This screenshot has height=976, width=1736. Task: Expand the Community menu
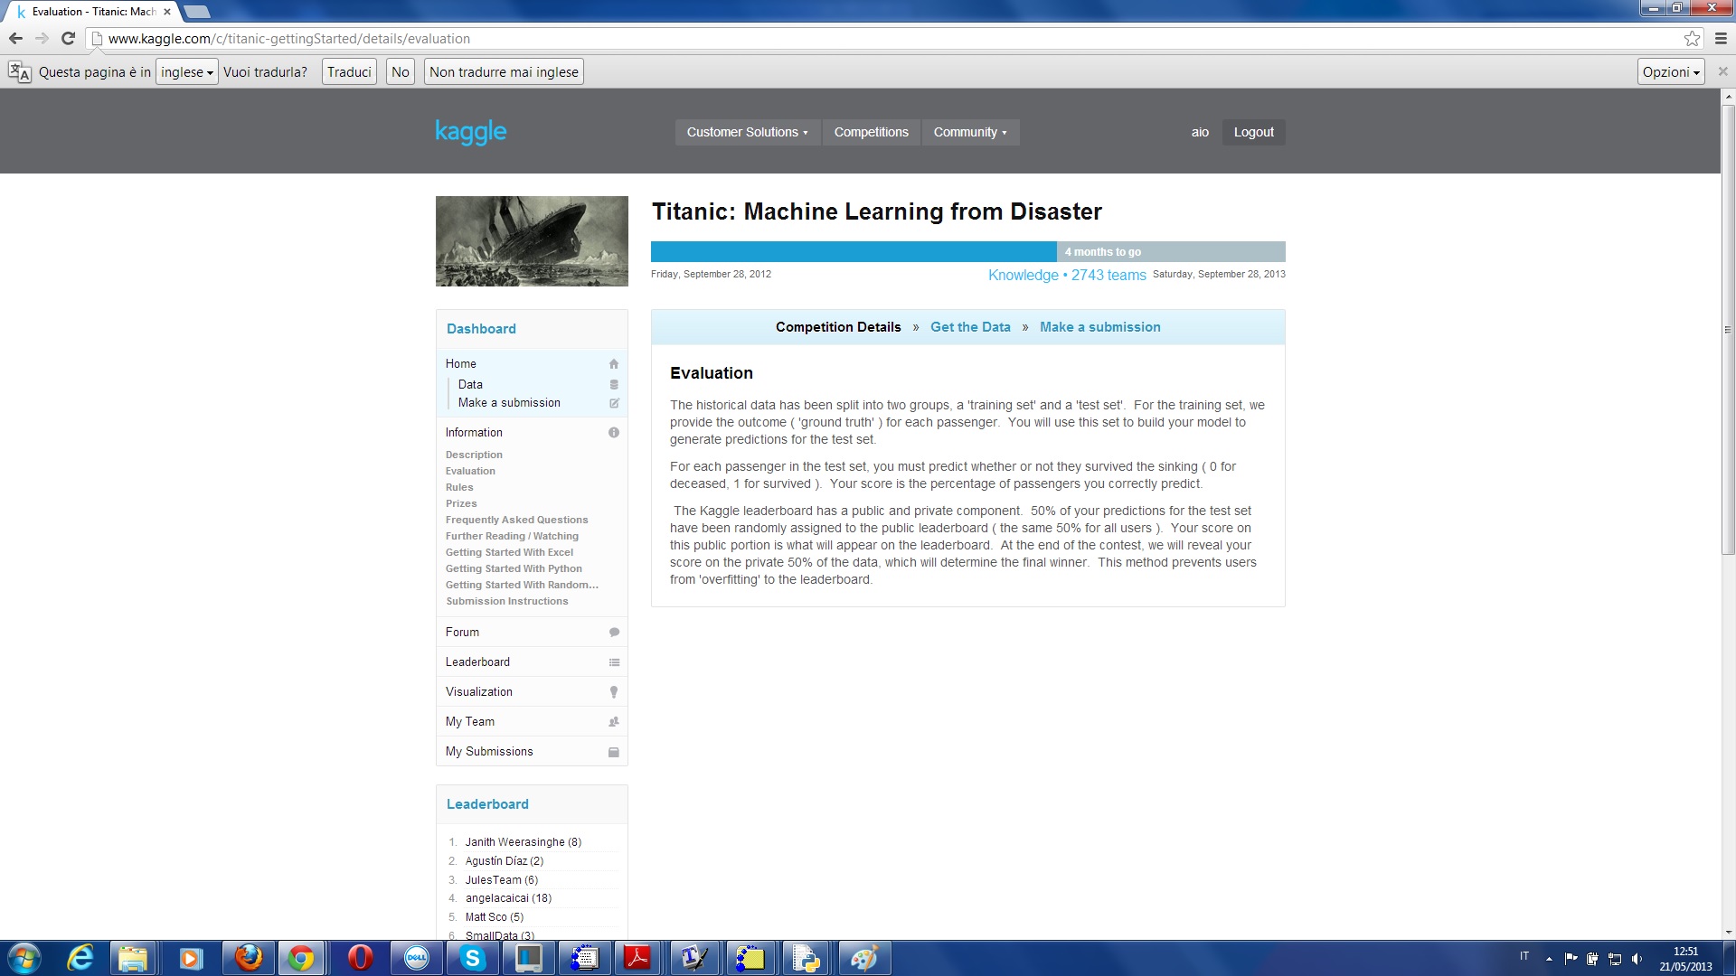point(970,132)
